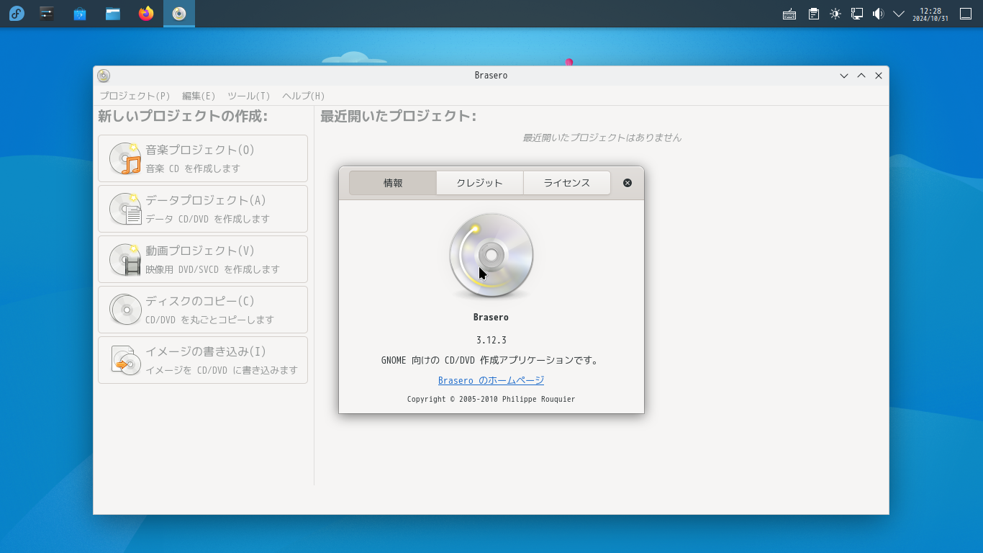Click the 新しいプロジェクトの作成 heading

183,117
